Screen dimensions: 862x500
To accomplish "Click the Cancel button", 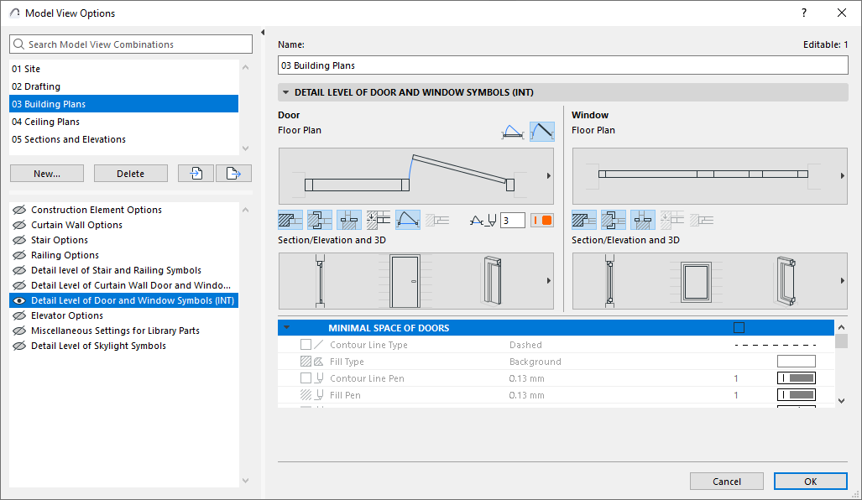I will [x=726, y=482].
